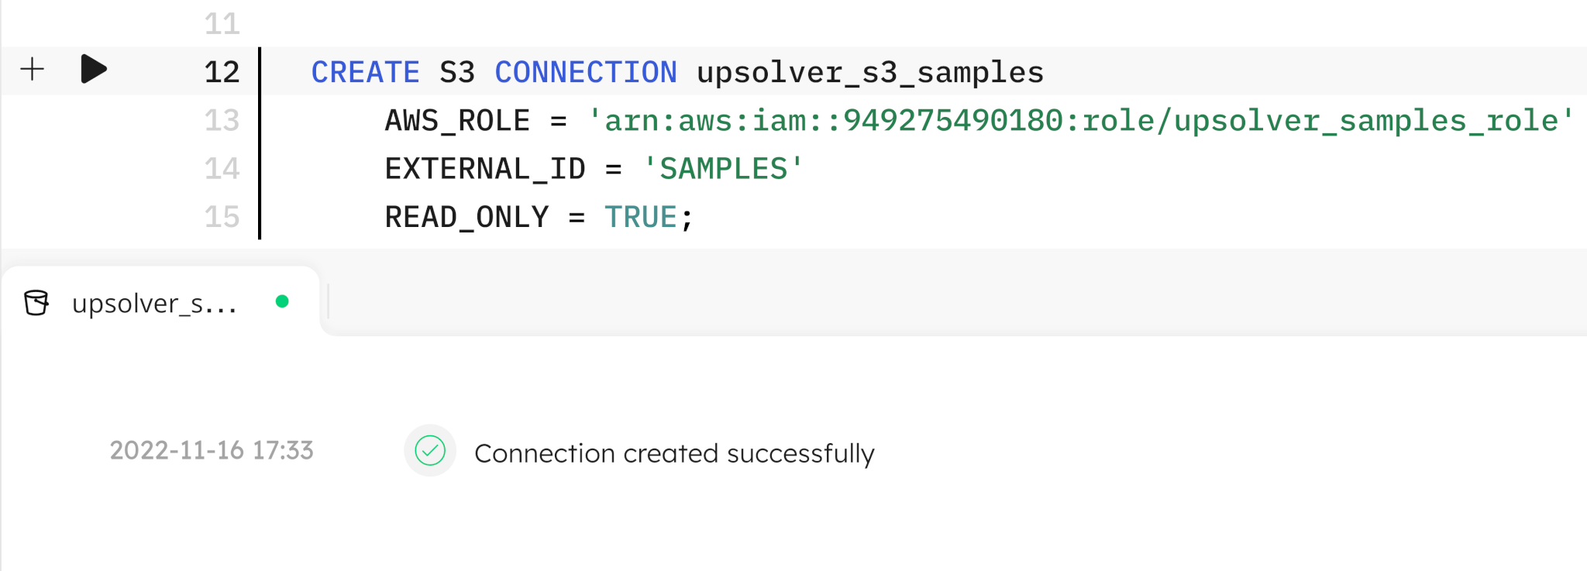Screen dimensions: 1587x571
Task: Click the TRUE value of READ_ONLY
Action: click(x=641, y=217)
